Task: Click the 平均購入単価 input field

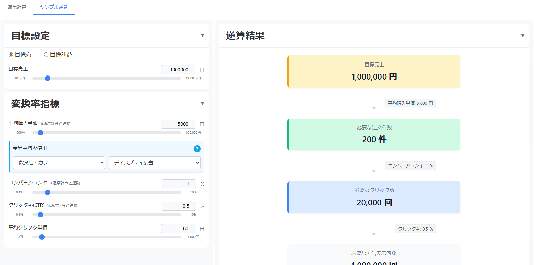Action: coord(178,124)
